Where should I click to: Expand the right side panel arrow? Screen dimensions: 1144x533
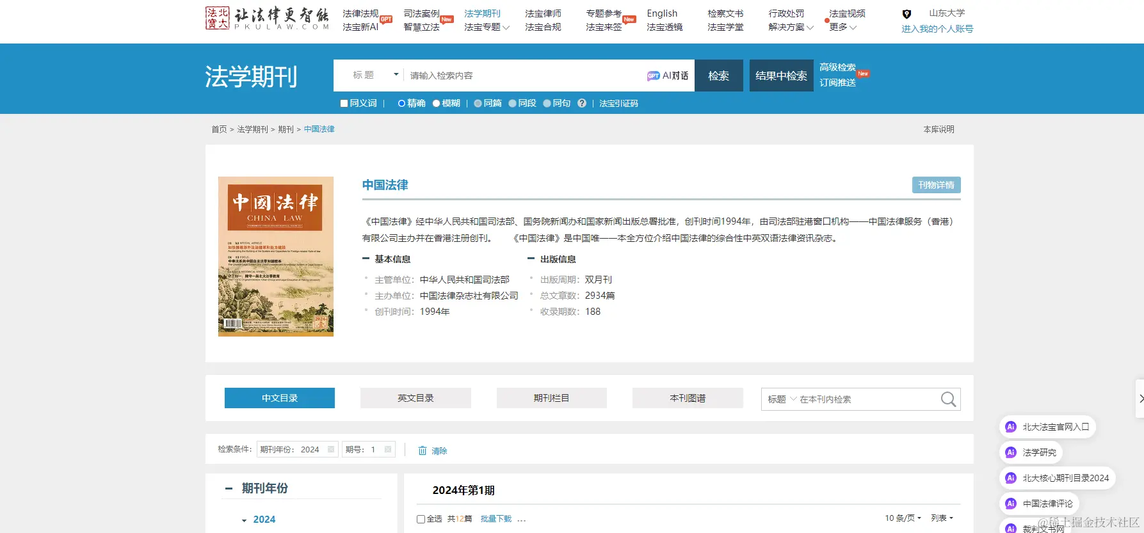[x=1140, y=399]
